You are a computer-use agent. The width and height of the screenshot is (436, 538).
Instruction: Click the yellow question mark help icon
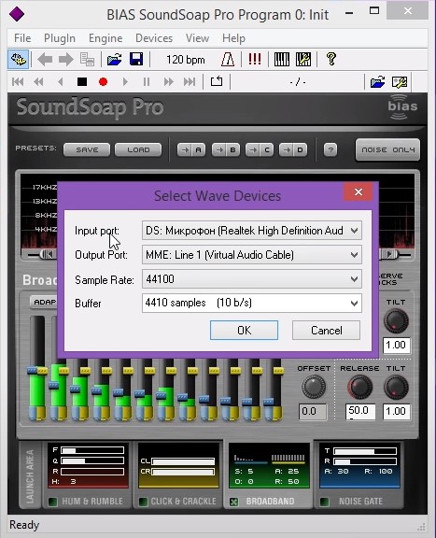coord(331,60)
